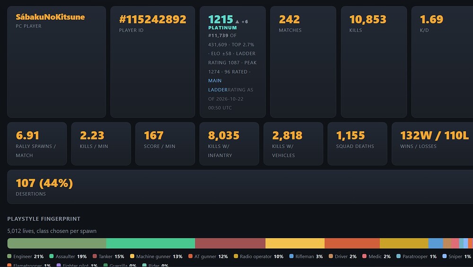
Task: Click the Engineer 21% legend entry
Action: tap(26, 257)
